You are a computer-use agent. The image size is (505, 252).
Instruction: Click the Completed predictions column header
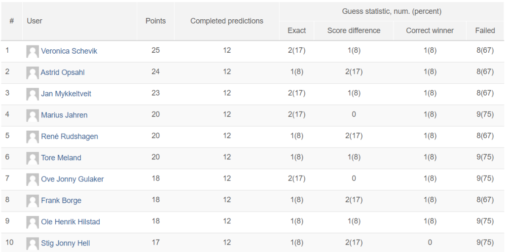227,21
